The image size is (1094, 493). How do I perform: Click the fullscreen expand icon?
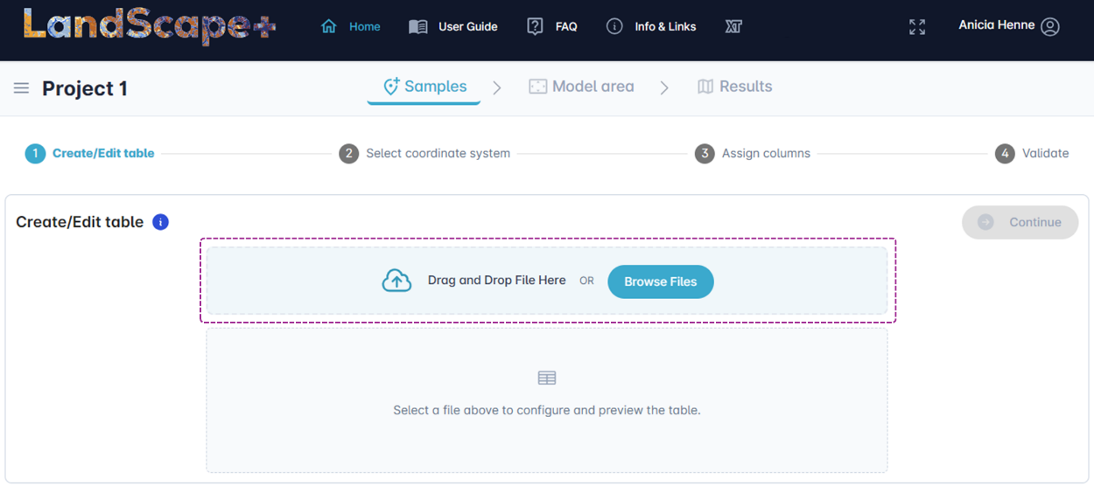(916, 27)
